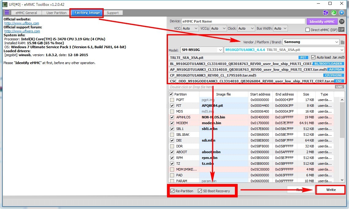This screenshot has width=349, height=209.
Task: Uncheck the APNHLOS partition checkbox
Action: click(172, 117)
